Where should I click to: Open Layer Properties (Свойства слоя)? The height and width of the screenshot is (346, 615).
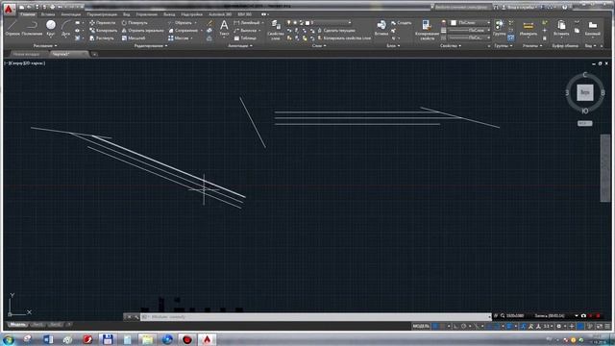[x=276, y=30]
